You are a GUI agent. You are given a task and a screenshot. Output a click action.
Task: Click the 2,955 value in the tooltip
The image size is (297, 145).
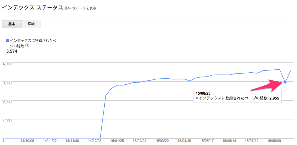275,98
